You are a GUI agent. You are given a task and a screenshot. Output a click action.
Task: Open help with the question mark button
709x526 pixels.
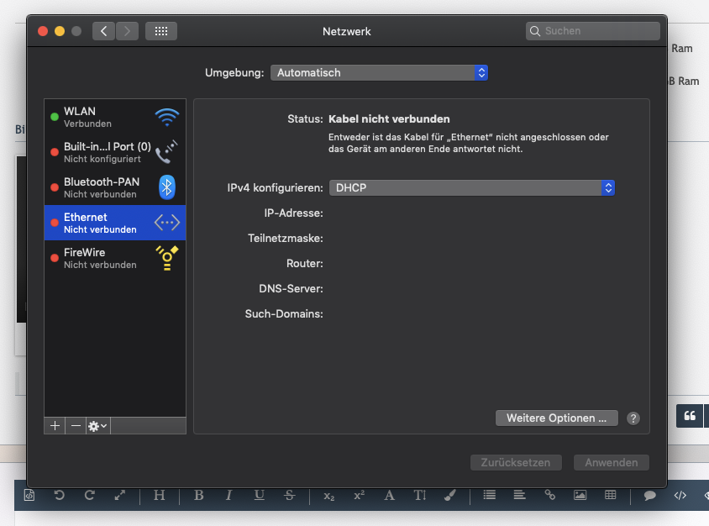(633, 418)
